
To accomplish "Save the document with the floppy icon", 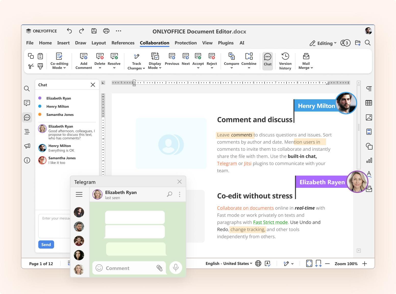I will click(94, 31).
